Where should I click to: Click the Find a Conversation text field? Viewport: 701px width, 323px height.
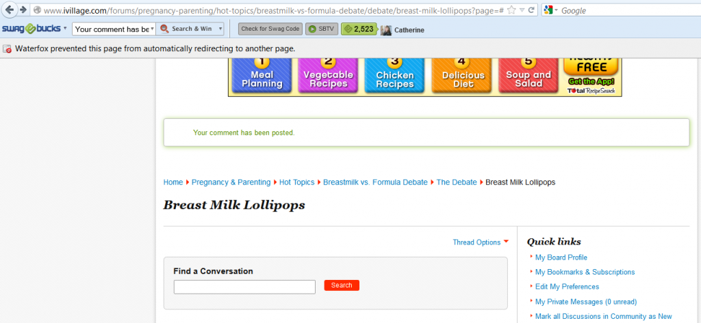click(x=244, y=287)
